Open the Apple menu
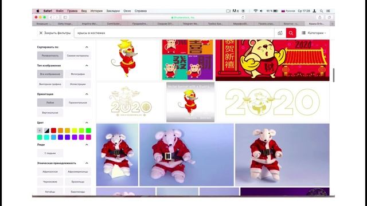This screenshot has width=367, height=206. [x=38, y=11]
